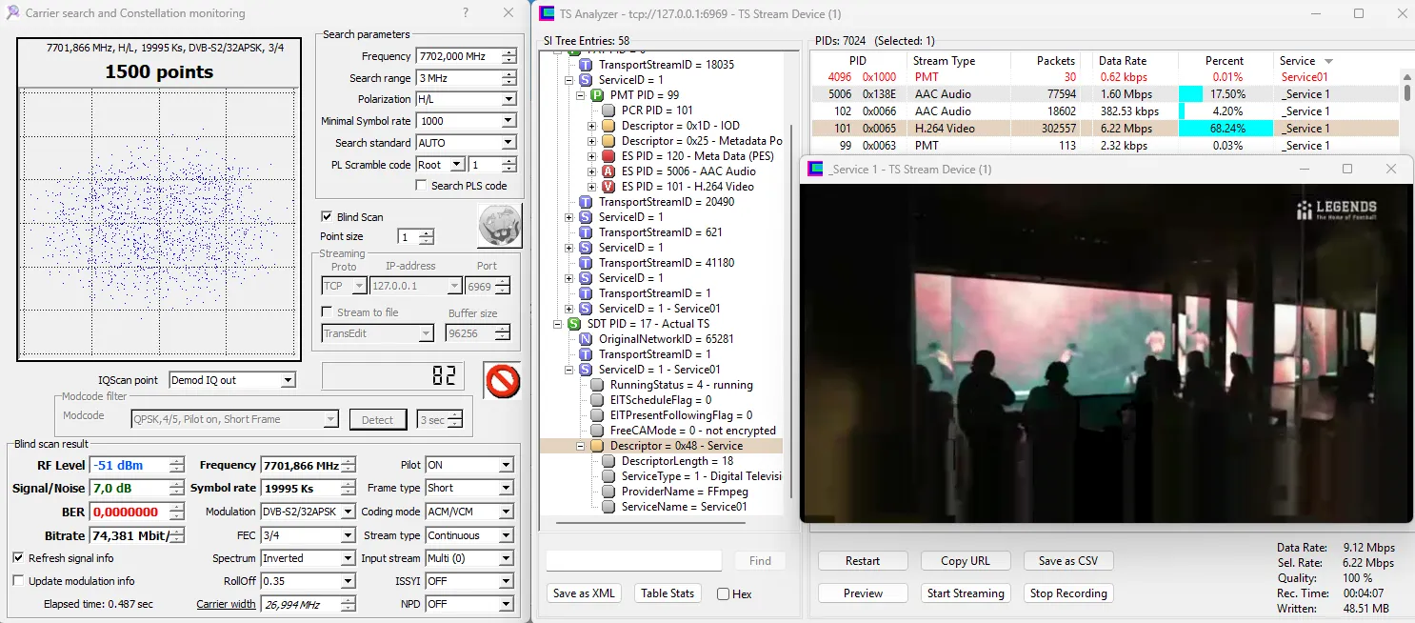Sort by the Service column header
Screen dimensions: 1415x623
(1297, 61)
